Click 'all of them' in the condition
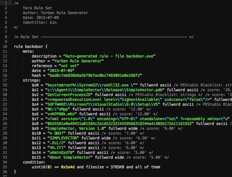 pos(148,167)
